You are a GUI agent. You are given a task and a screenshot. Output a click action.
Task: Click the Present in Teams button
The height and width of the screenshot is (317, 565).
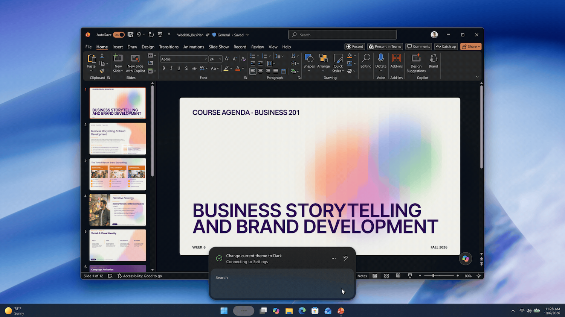[x=385, y=47]
